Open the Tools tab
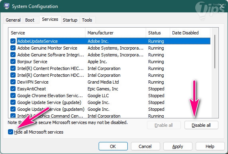This screenshot has height=154, width=228. (x=87, y=20)
